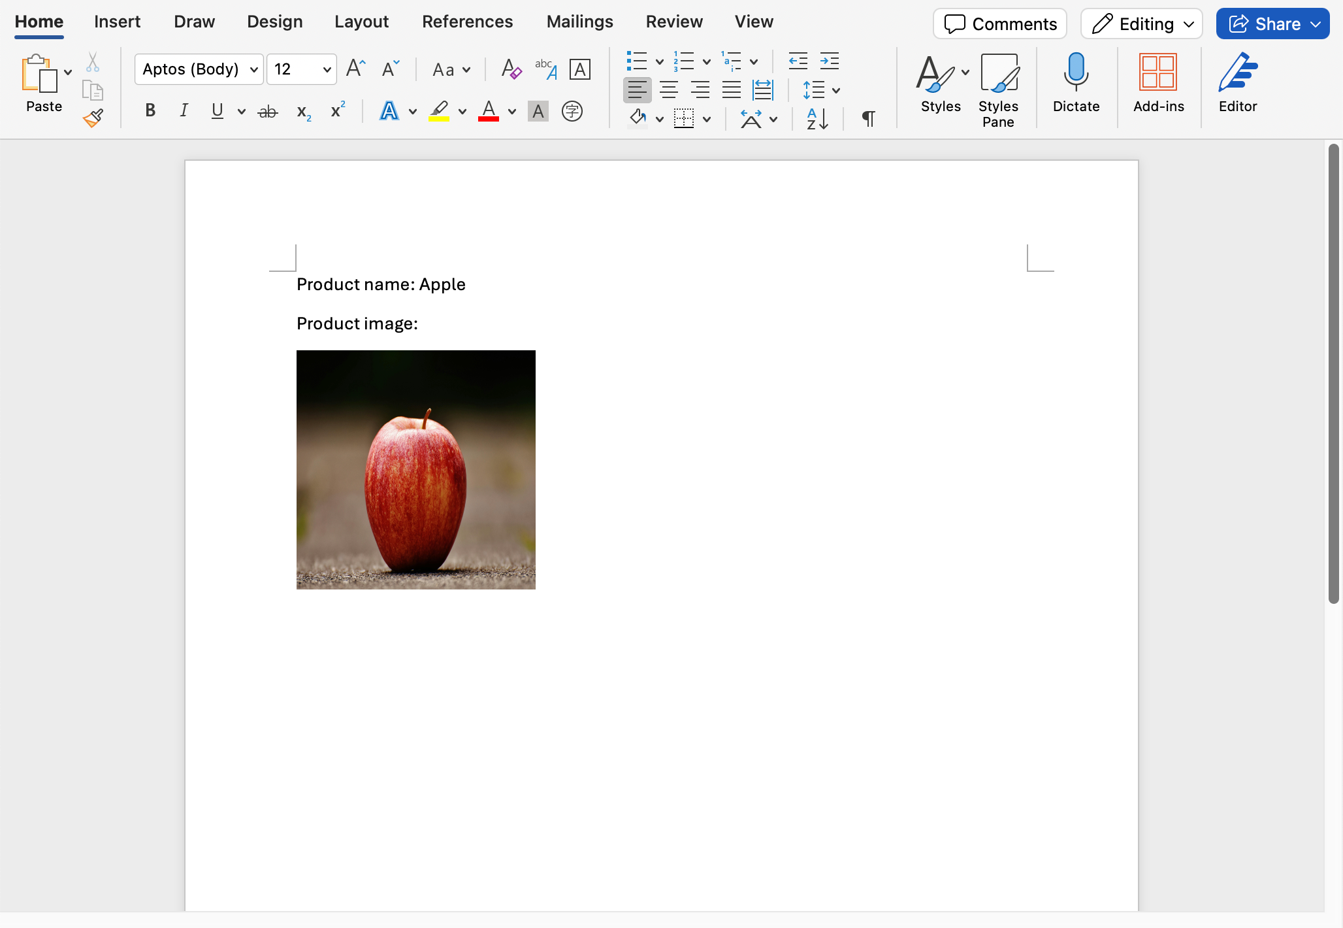
Task: Toggle Bold formatting
Action: click(150, 111)
